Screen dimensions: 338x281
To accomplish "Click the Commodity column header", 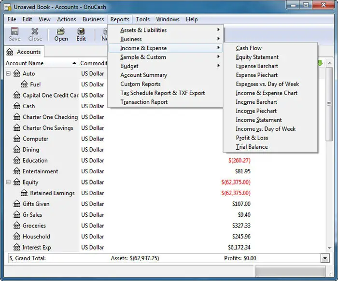I will coord(93,63).
